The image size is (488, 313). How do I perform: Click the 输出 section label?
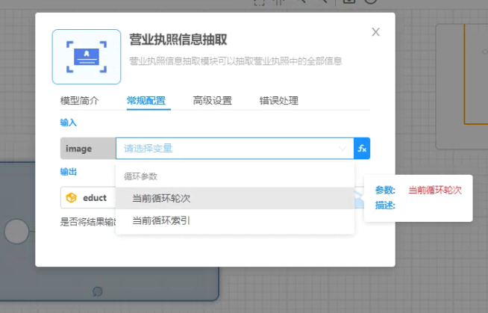click(68, 172)
